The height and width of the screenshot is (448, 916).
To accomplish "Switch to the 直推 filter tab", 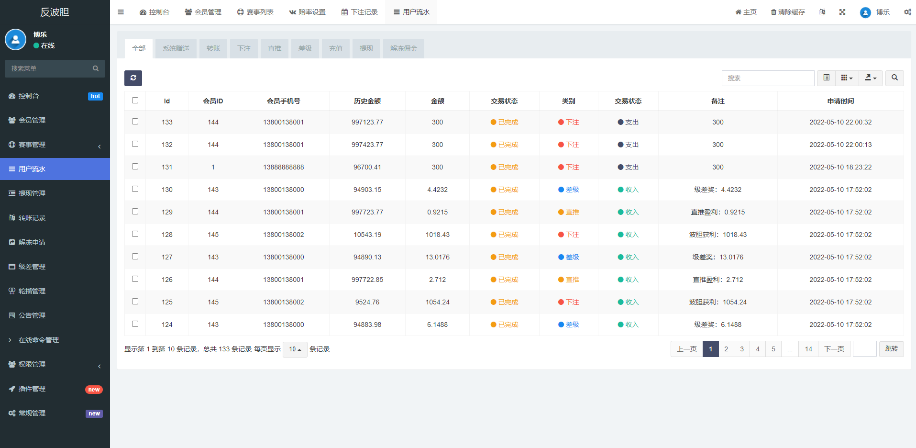I will [x=274, y=48].
